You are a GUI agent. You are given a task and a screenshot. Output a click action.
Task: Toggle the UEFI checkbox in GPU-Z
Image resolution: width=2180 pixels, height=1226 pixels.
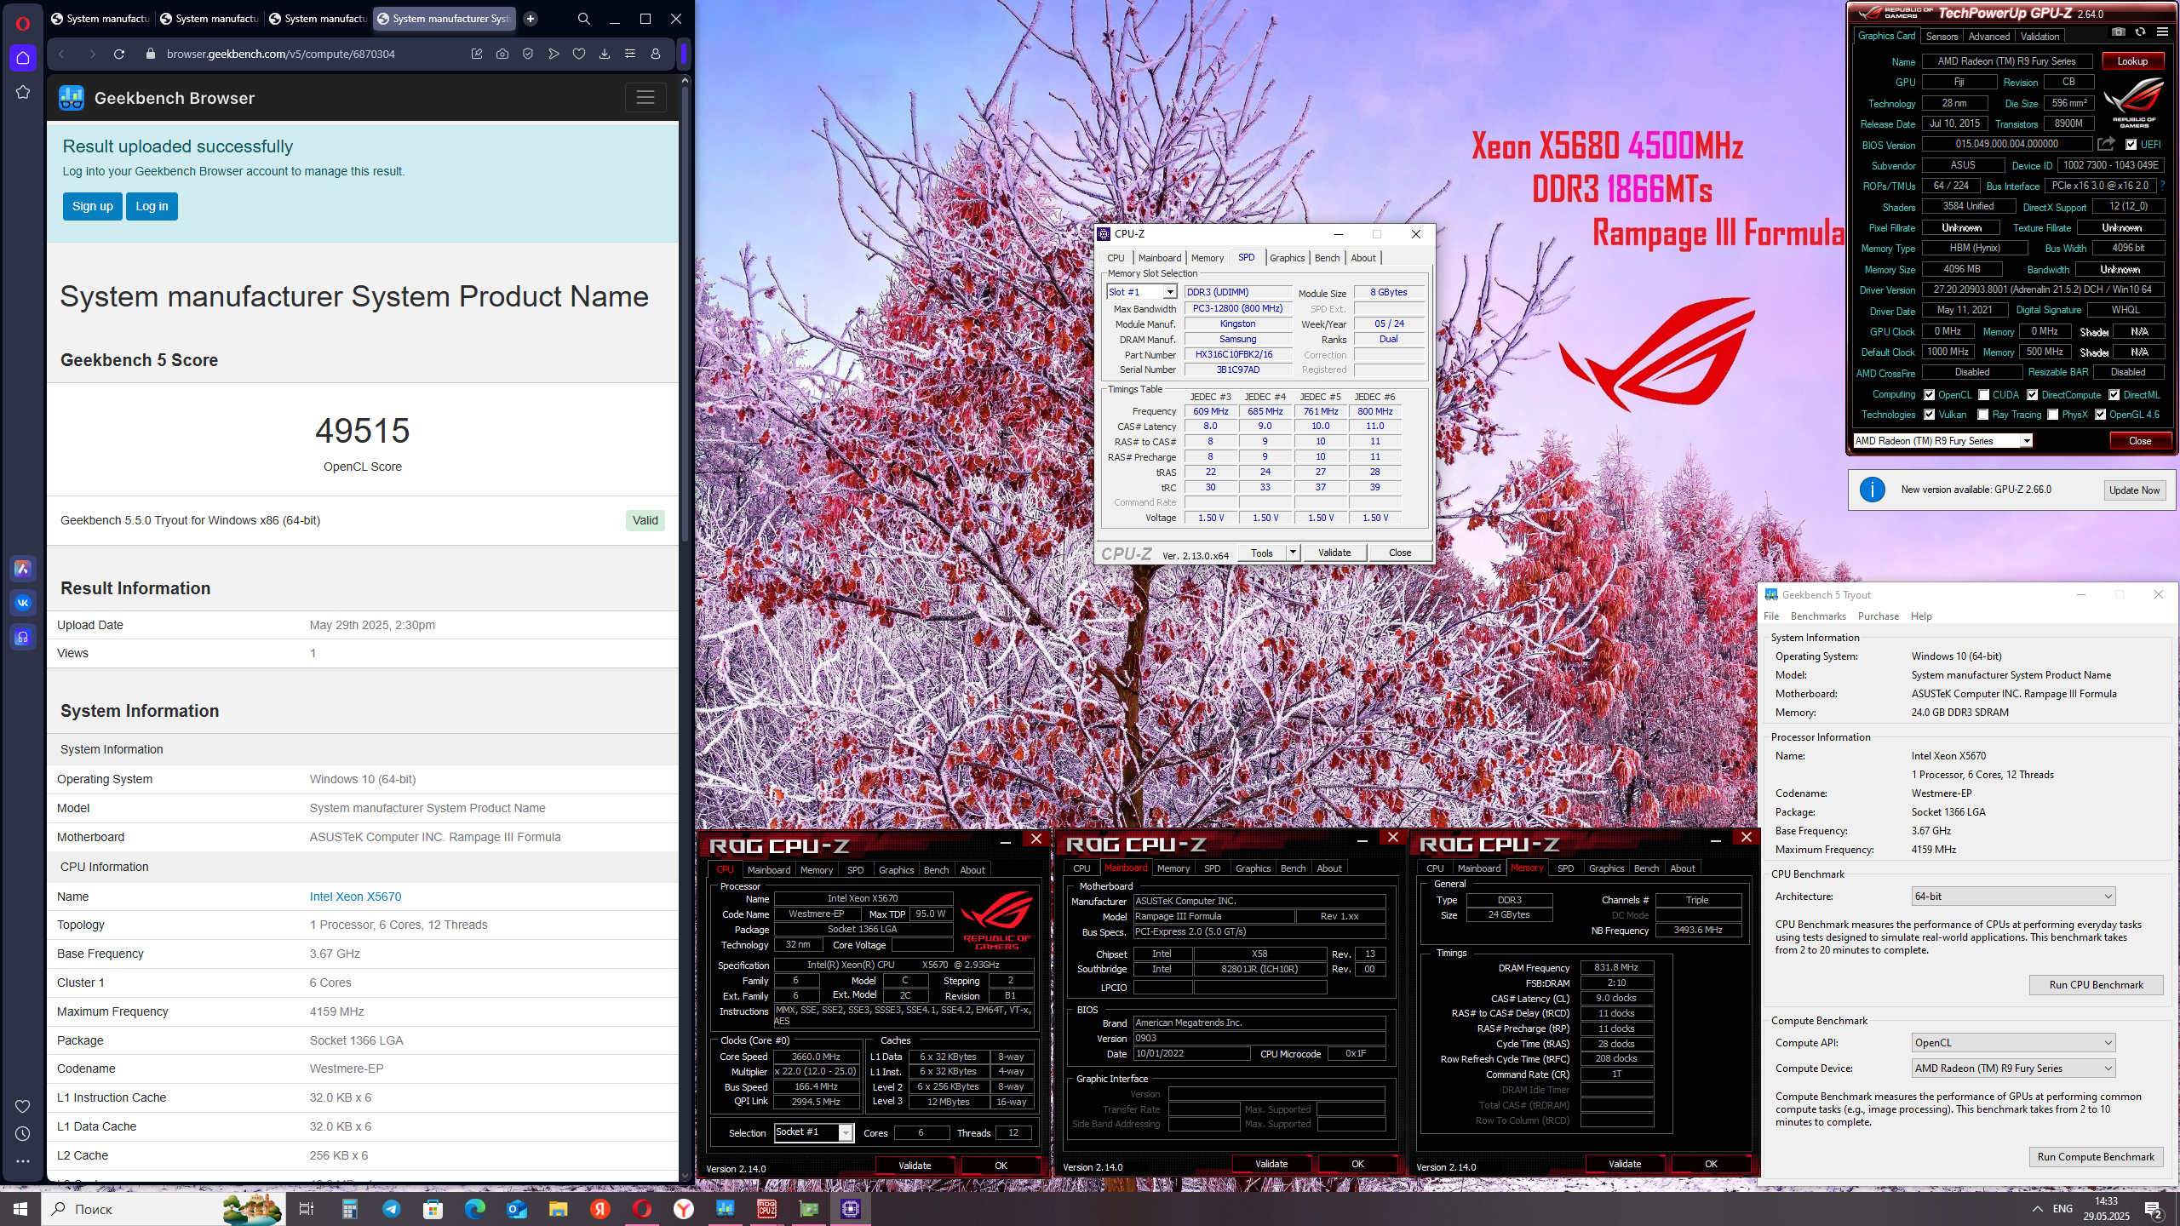point(2131,145)
